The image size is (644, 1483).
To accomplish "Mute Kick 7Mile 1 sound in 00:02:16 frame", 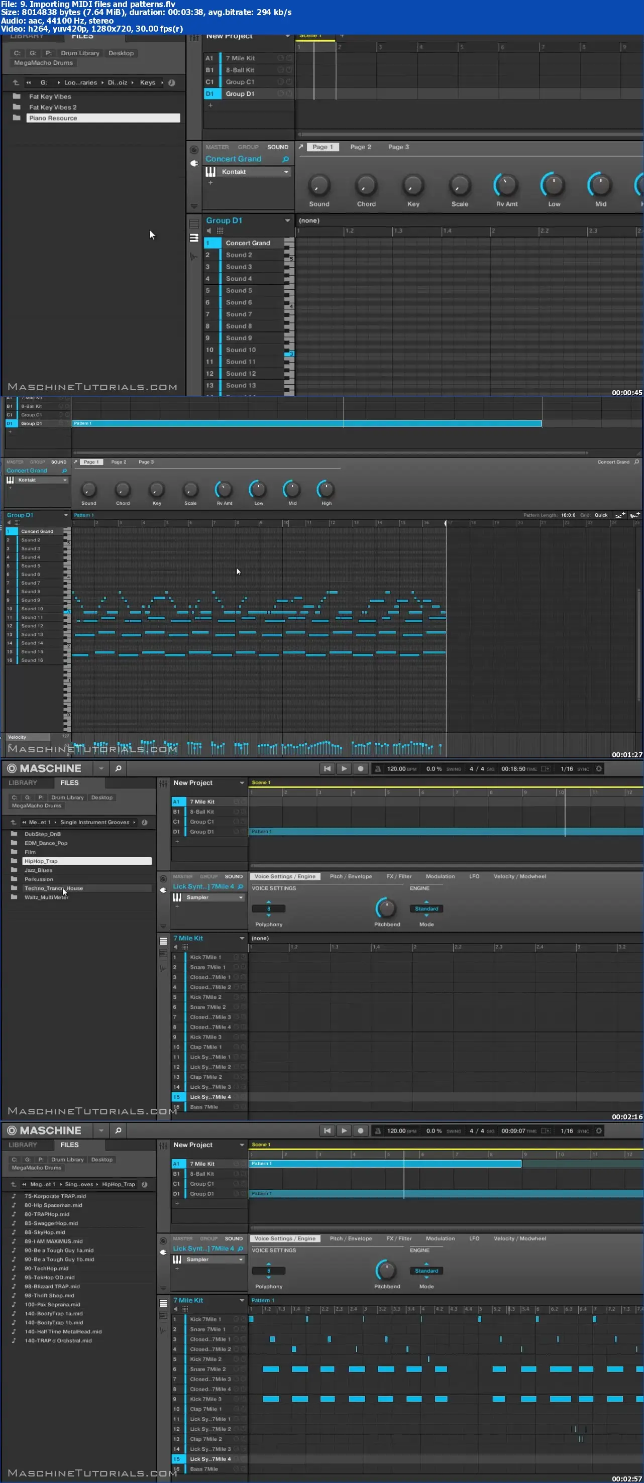I will 235,957.
